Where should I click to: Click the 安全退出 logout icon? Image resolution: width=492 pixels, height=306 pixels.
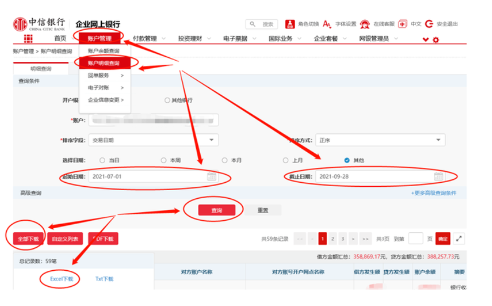(x=429, y=24)
